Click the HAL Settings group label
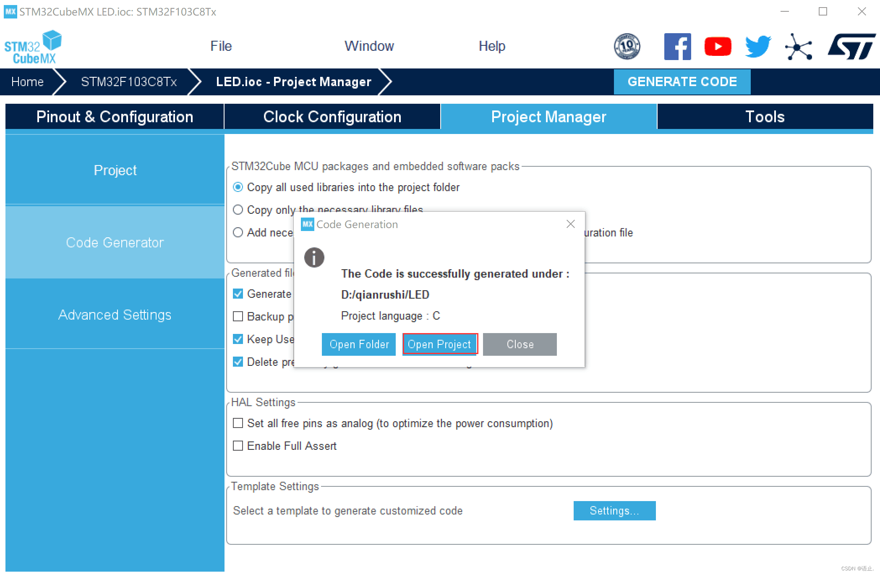The height and width of the screenshot is (575, 880). (264, 402)
